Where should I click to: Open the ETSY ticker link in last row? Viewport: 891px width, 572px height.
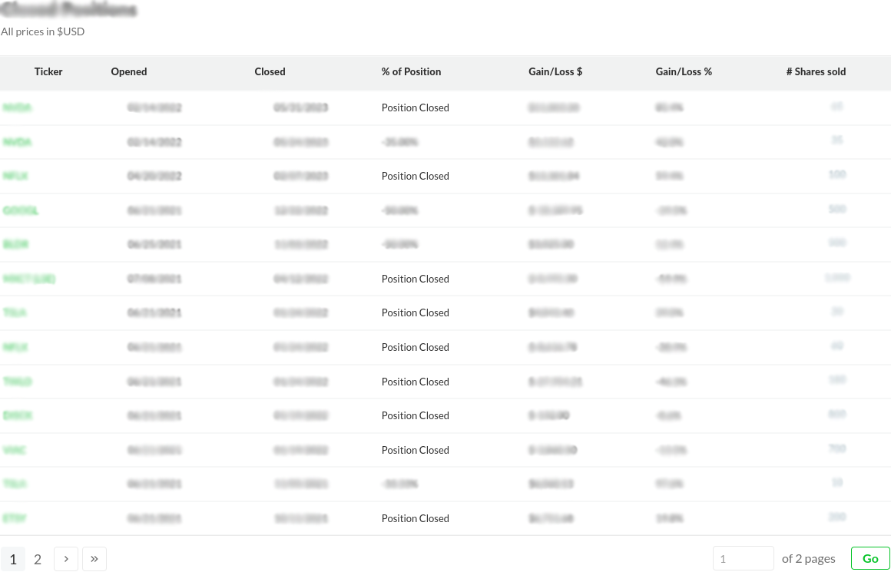15,518
